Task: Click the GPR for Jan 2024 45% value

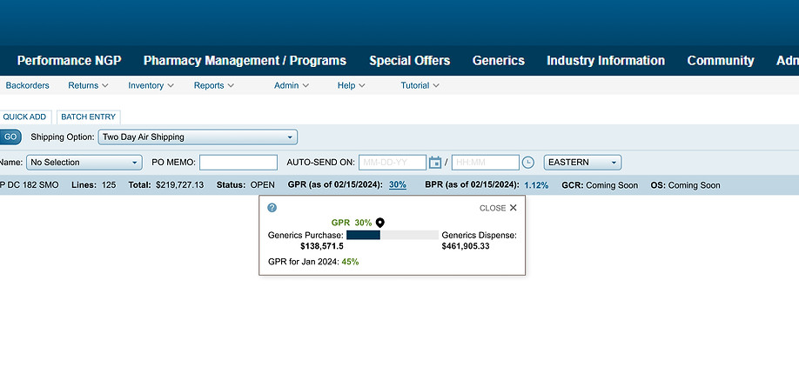Action: [x=350, y=262]
